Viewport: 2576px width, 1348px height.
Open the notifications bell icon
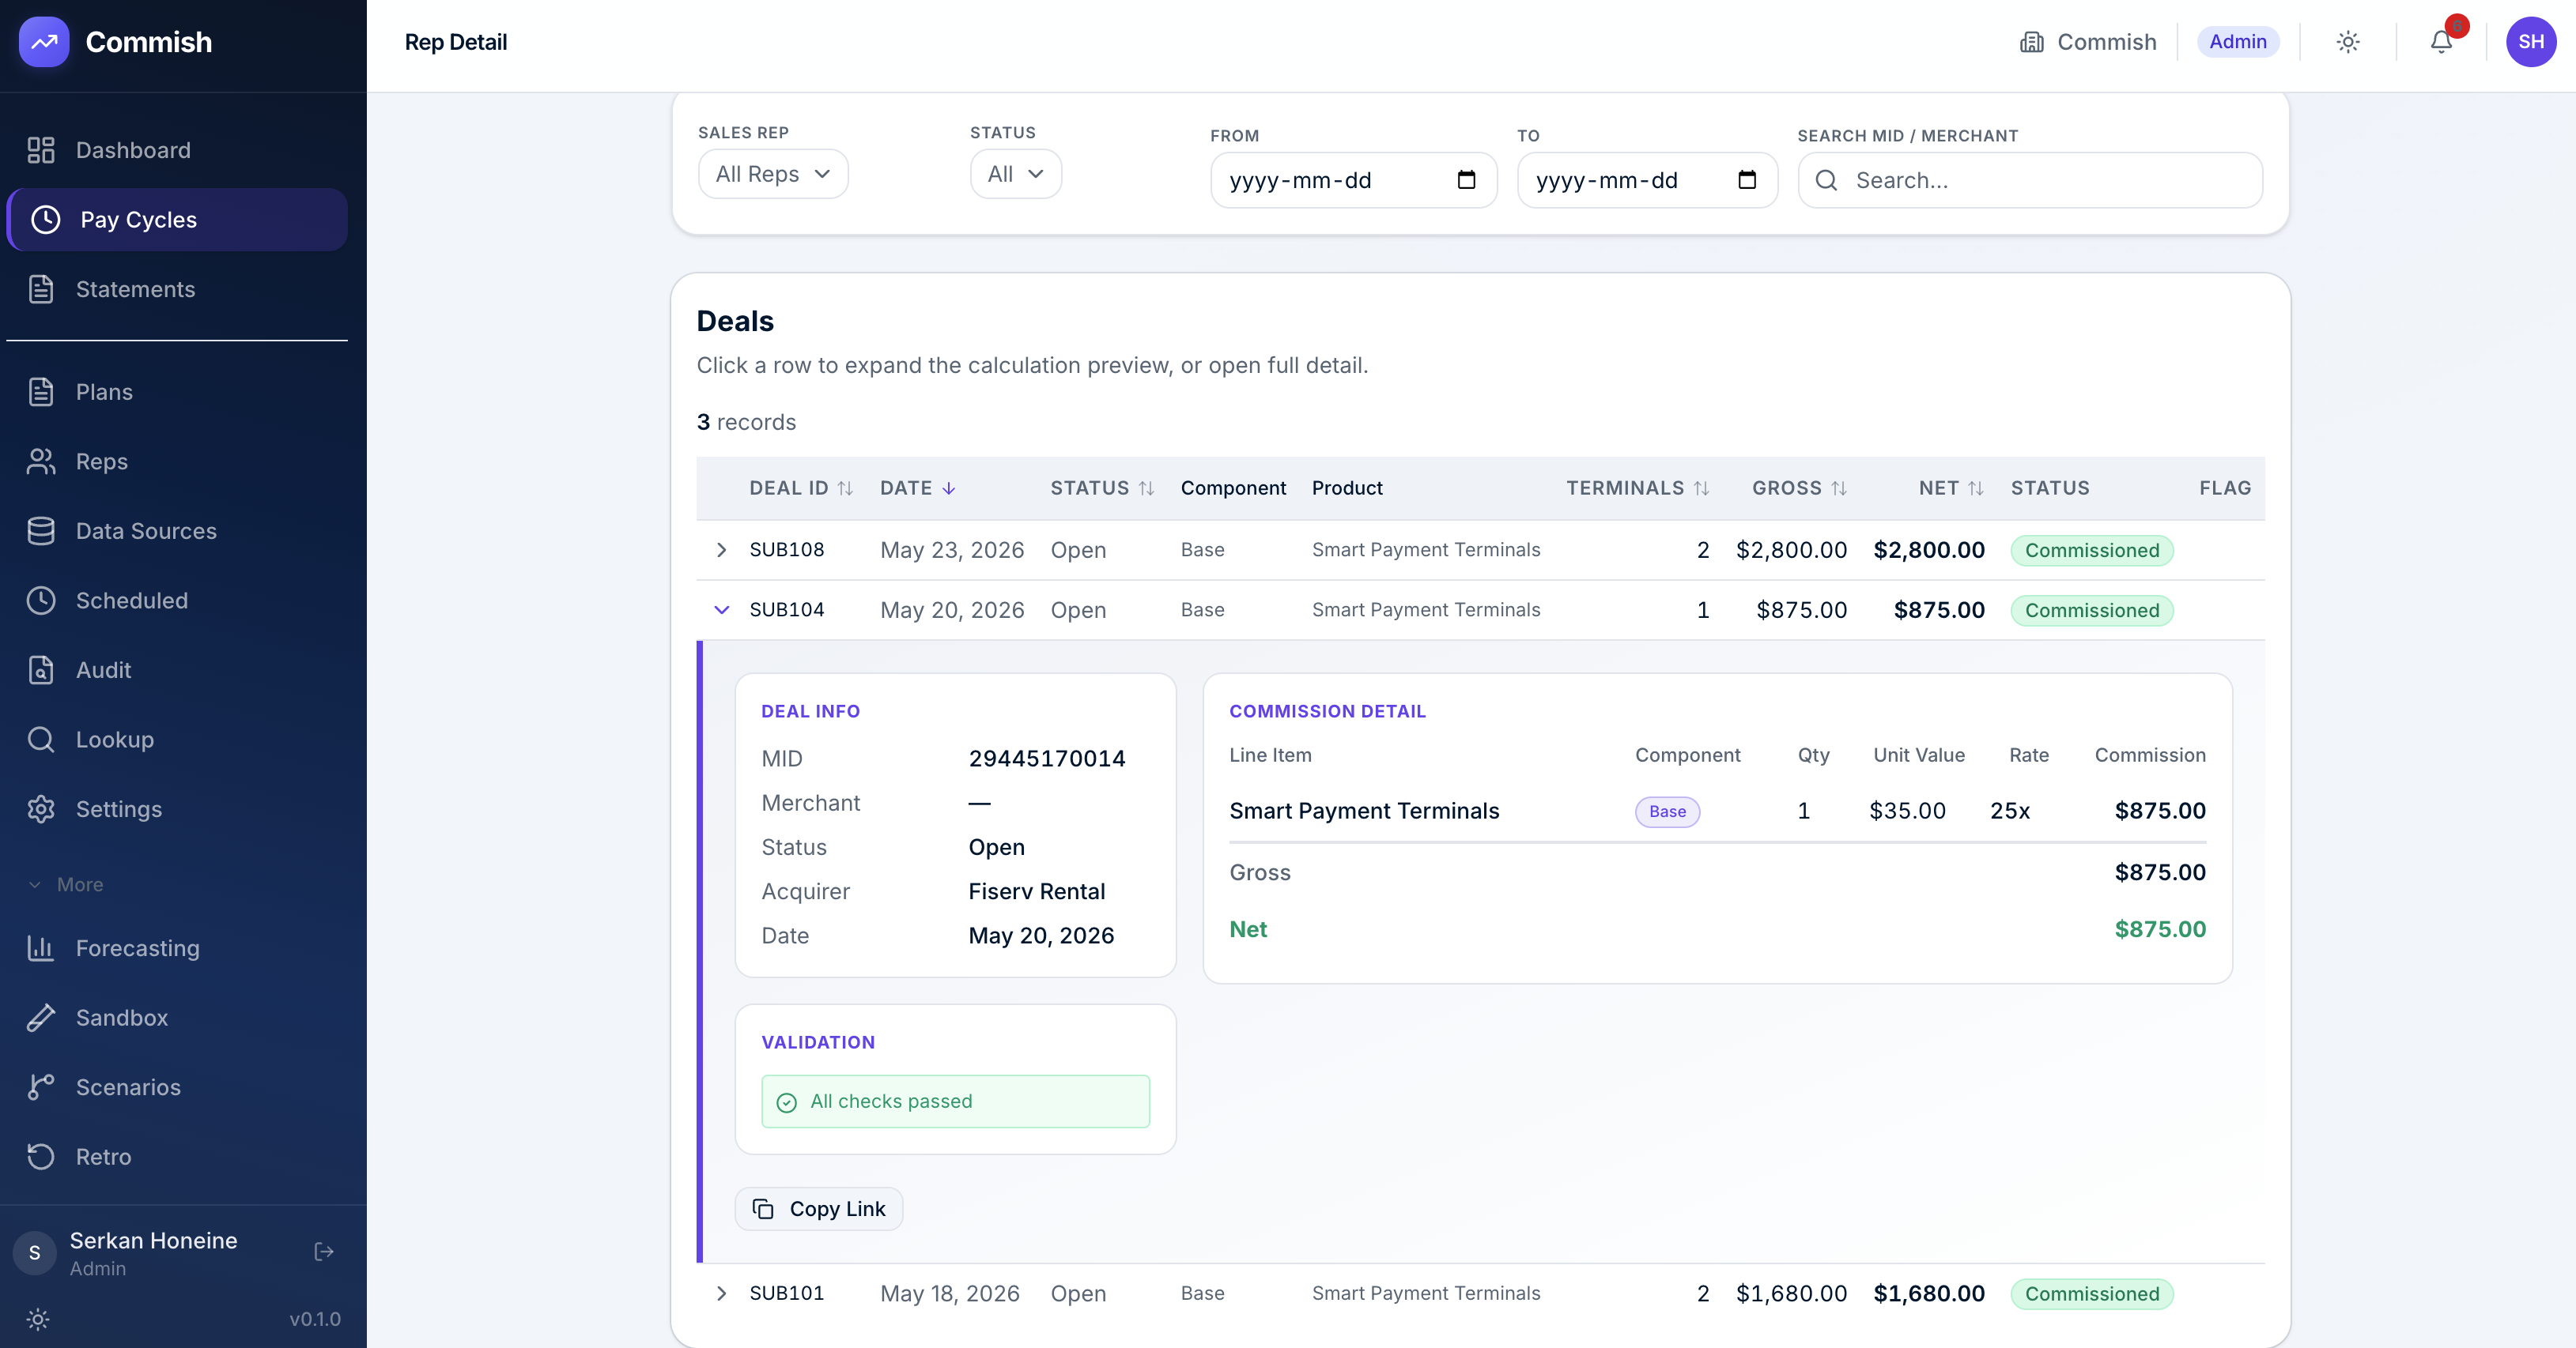tap(2441, 42)
